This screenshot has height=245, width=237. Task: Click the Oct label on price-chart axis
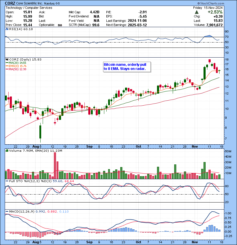pos(138,147)
